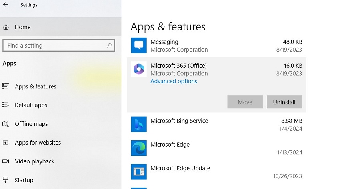Image resolution: width=340 pixels, height=189 pixels.
Task: Go to Home in Settings
Action: (x=60, y=27)
